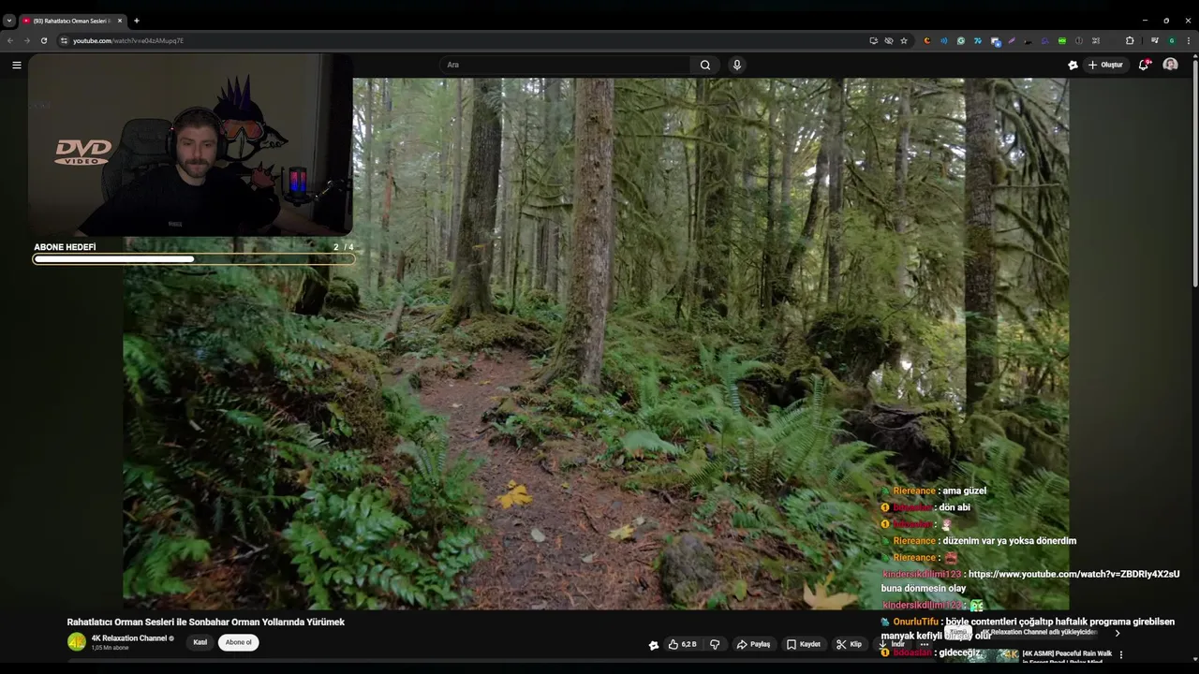Click the Oluştur create button
Screen dimensions: 1199x674
click(x=1105, y=65)
